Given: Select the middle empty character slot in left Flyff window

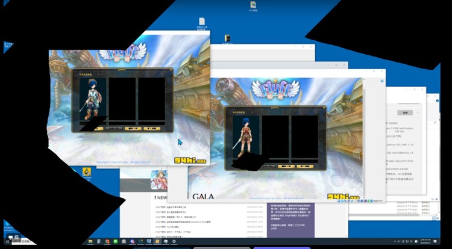Looking at the screenshot, I should tap(122, 99).
